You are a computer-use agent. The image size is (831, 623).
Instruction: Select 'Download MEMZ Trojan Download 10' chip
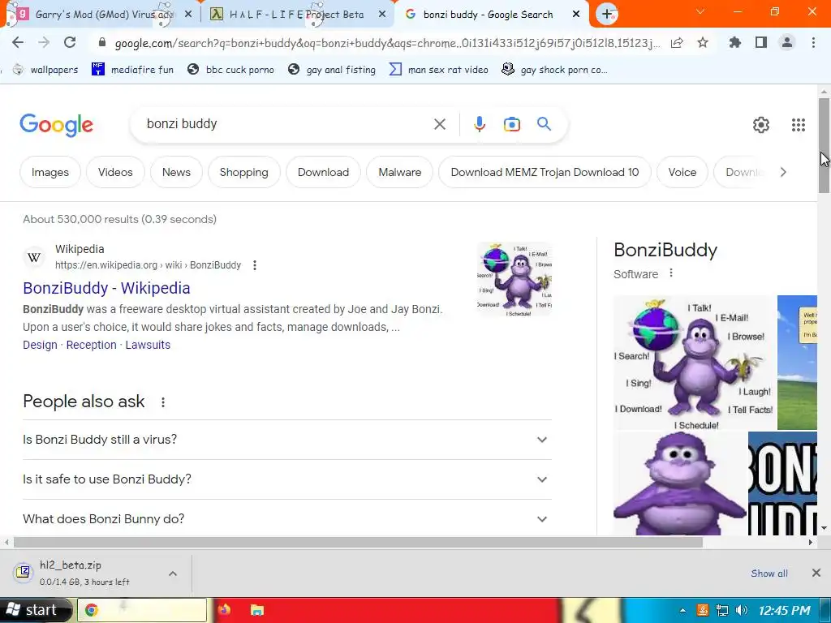coord(545,172)
